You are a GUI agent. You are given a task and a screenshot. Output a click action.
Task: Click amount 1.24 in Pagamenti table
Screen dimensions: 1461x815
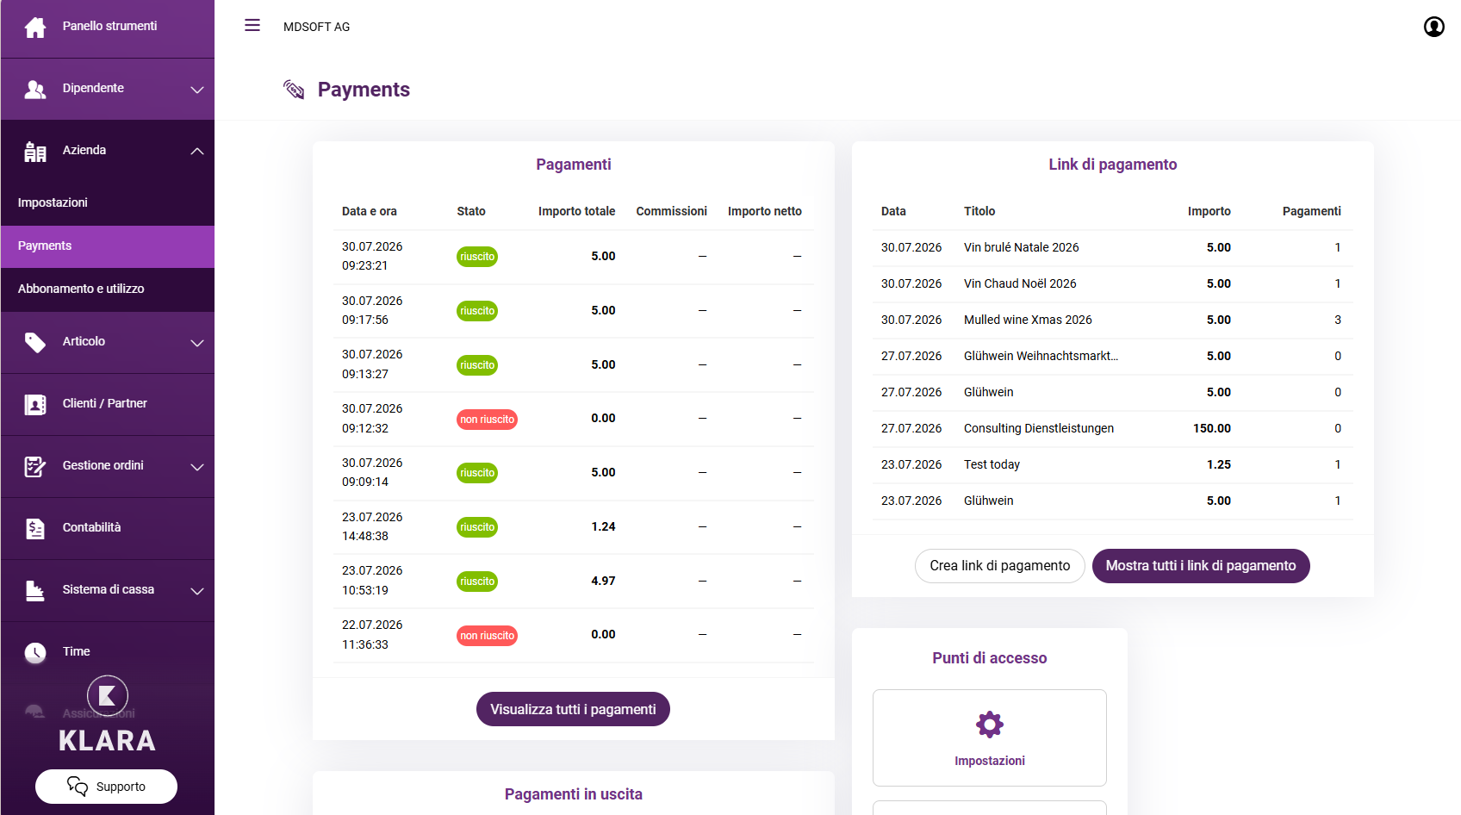603,526
